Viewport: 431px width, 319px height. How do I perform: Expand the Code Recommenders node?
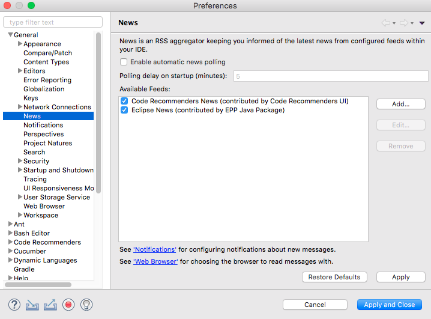(10, 242)
